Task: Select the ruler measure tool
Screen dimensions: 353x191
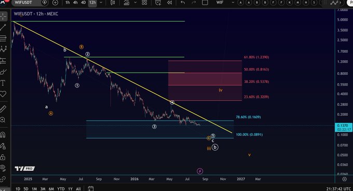Action: point(3,109)
